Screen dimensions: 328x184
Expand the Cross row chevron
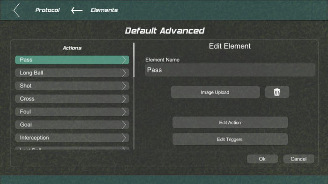click(x=124, y=99)
